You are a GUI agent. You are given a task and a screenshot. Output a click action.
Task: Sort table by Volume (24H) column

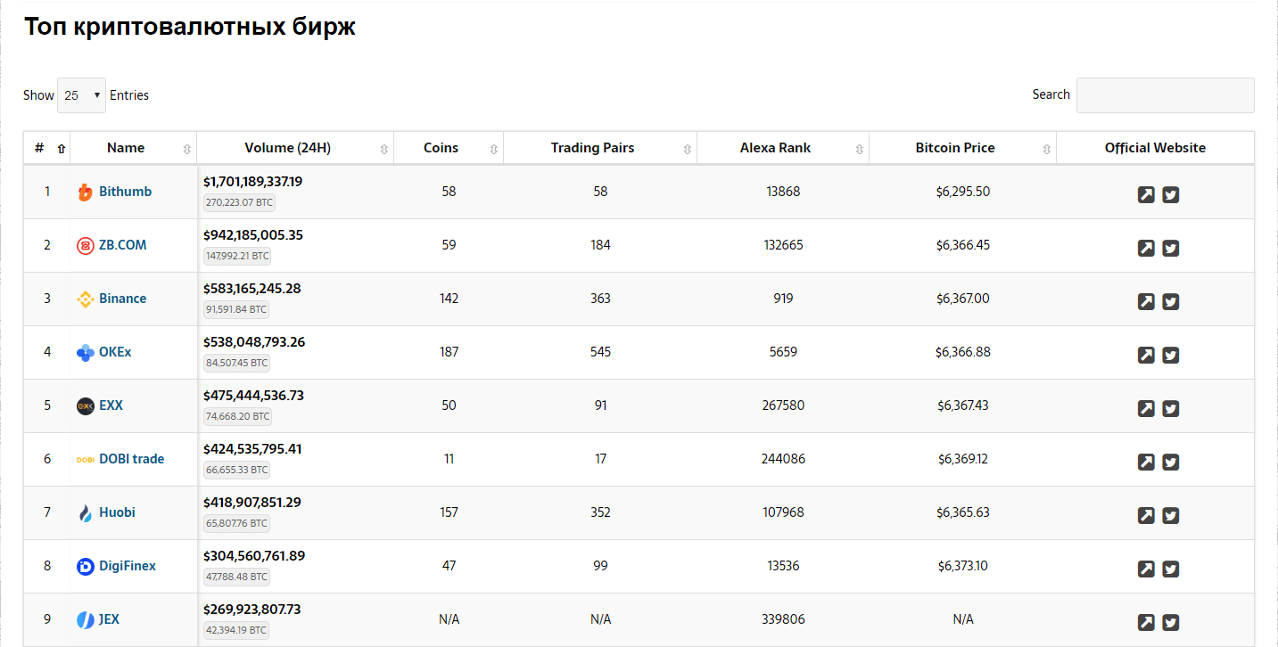click(x=295, y=148)
